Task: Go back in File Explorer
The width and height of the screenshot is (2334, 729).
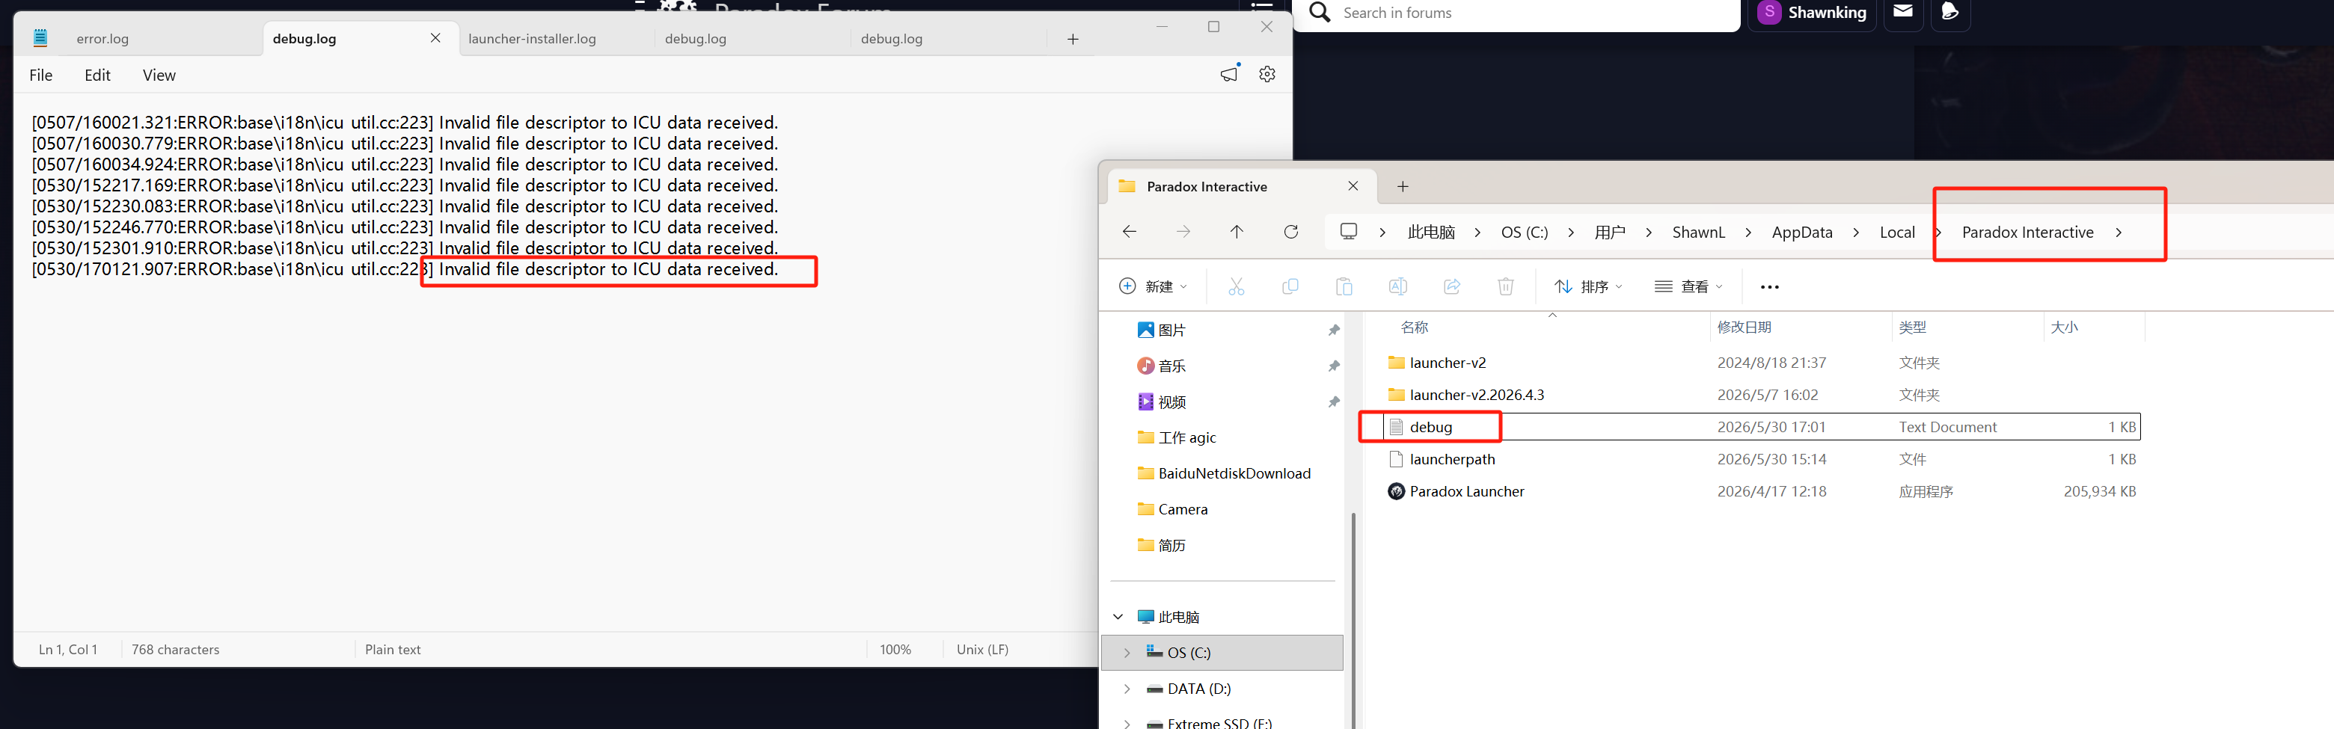Action: pyautogui.click(x=1129, y=232)
